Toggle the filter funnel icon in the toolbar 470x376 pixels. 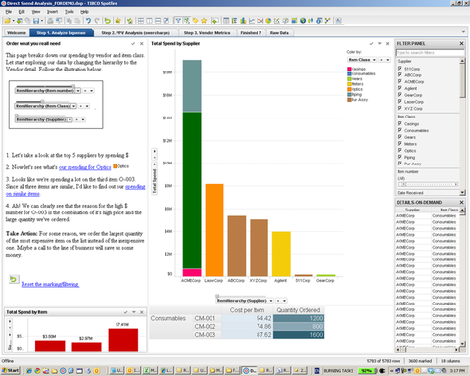pos(178,21)
